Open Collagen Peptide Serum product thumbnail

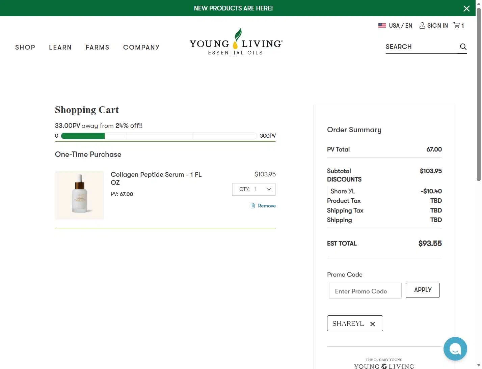pyautogui.click(x=79, y=195)
